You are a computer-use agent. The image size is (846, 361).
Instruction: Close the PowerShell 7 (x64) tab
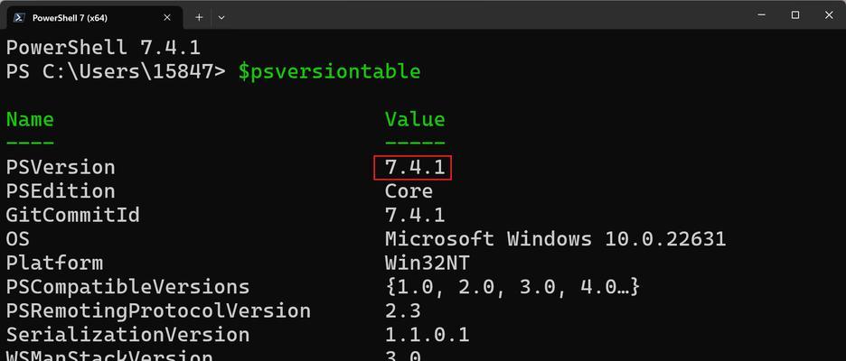coord(167,17)
